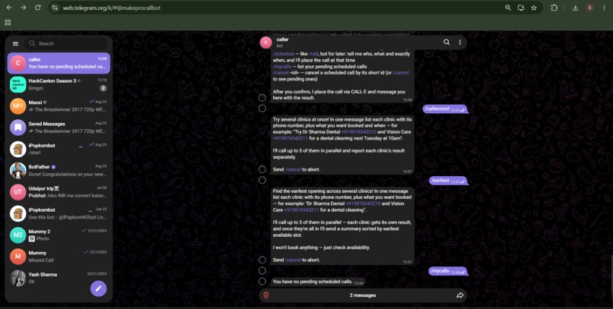Screen dimensions: 613x309
Task: Click the browser address bar URL
Action: (x=111, y=8)
